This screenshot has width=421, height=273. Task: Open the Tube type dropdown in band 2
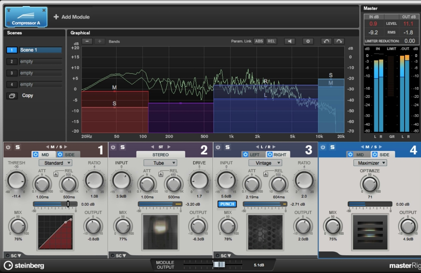160,163
